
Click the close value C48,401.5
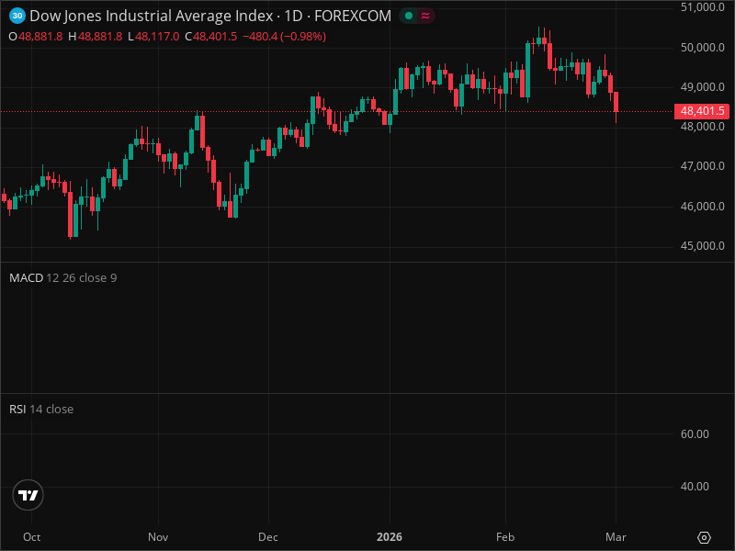pyautogui.click(x=211, y=37)
